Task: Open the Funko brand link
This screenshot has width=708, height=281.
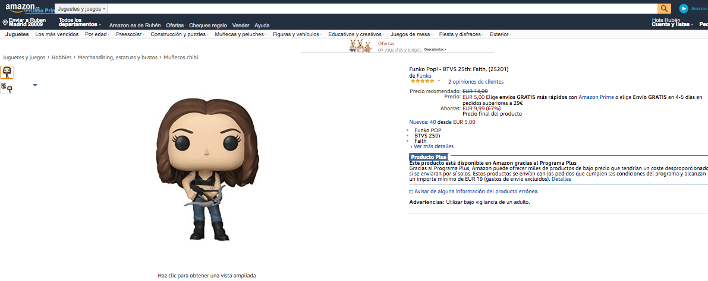Action: coord(424,76)
